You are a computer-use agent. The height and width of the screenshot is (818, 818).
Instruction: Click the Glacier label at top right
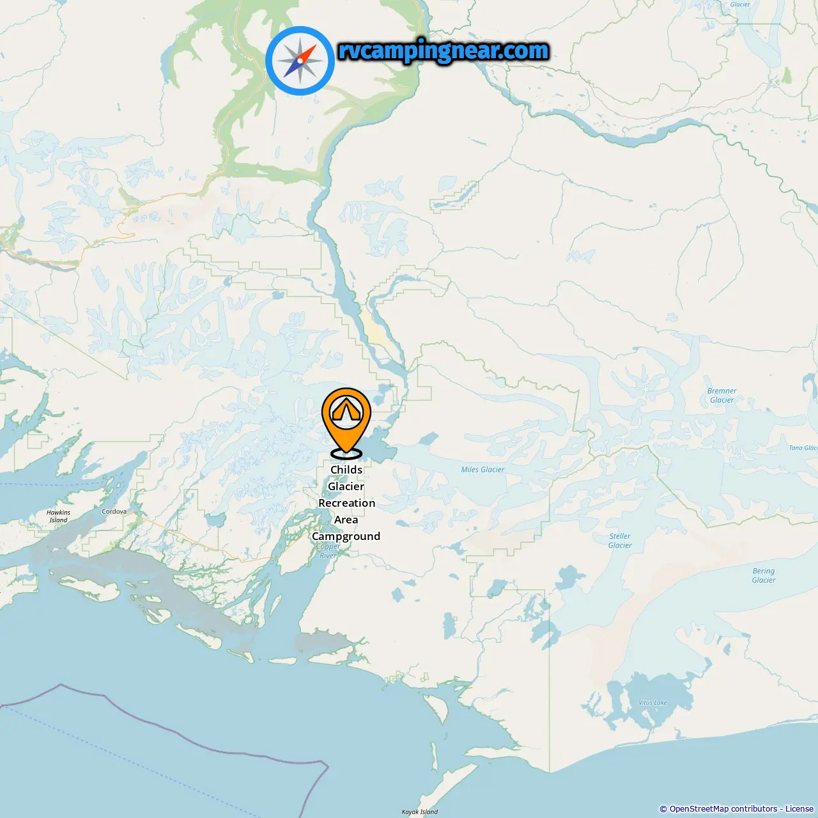tap(740, 4)
